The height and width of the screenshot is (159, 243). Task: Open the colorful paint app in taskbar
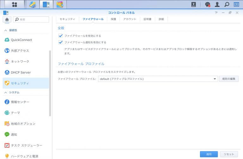tap(60, 4)
